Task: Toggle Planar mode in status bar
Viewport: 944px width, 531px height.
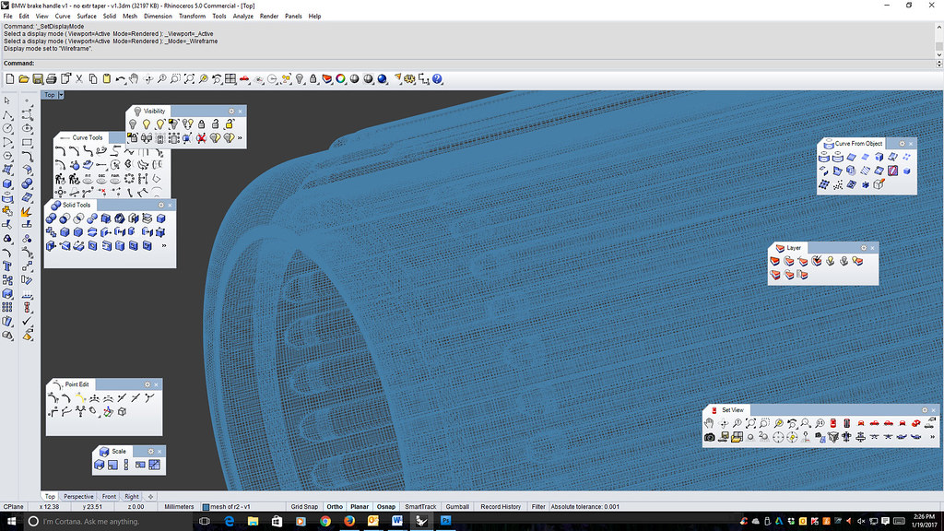Action: (x=360, y=506)
